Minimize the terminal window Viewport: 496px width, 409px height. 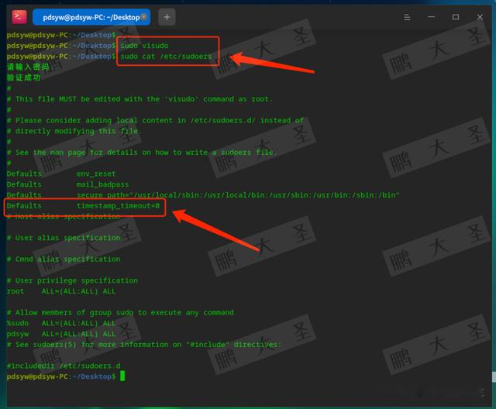(431, 17)
